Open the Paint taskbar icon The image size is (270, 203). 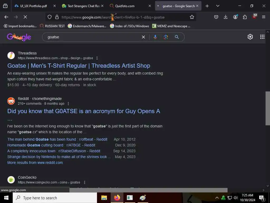click(143, 198)
